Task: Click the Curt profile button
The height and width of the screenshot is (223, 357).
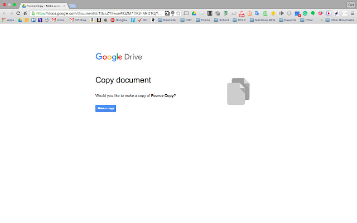Action: (351, 5)
